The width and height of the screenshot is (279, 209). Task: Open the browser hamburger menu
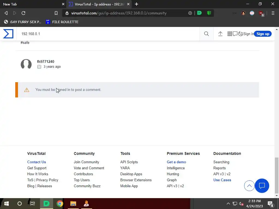click(x=273, y=13)
